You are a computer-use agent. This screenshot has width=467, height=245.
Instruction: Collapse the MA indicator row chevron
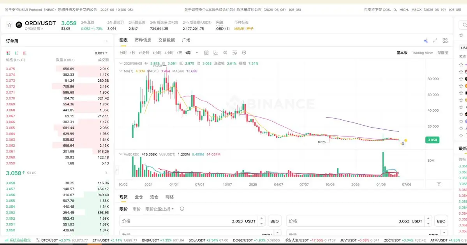[x=121, y=71]
